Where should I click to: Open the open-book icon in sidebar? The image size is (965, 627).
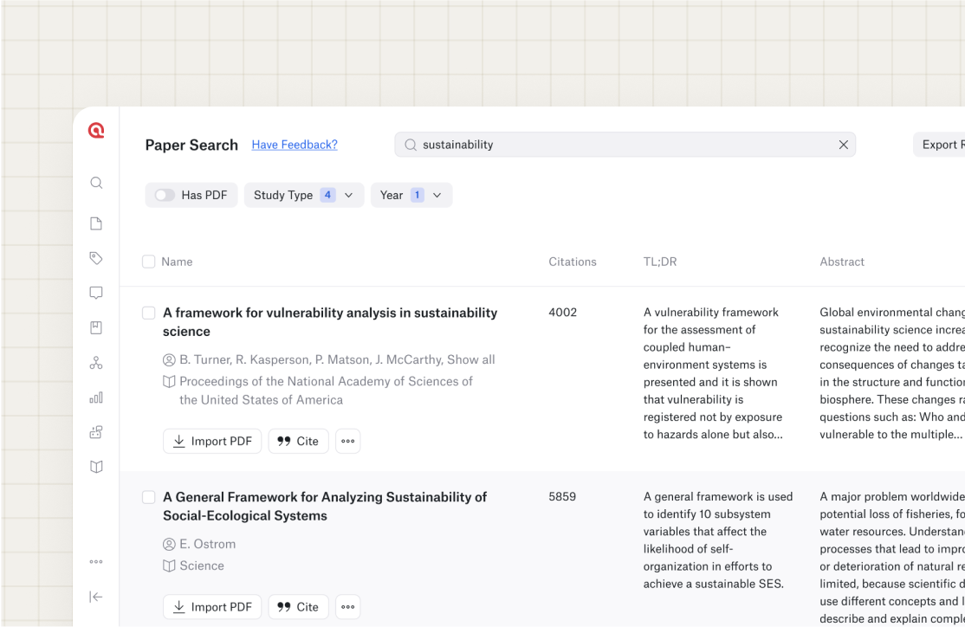pos(96,467)
